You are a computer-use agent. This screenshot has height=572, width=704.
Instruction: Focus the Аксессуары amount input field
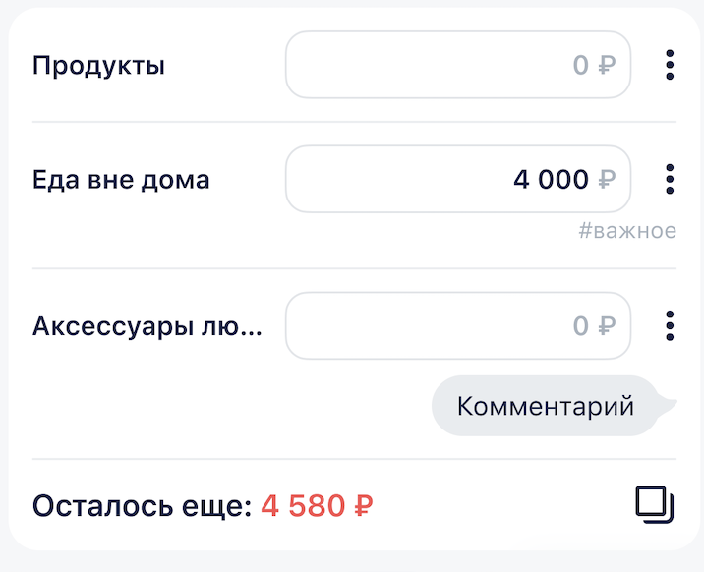tap(433, 325)
